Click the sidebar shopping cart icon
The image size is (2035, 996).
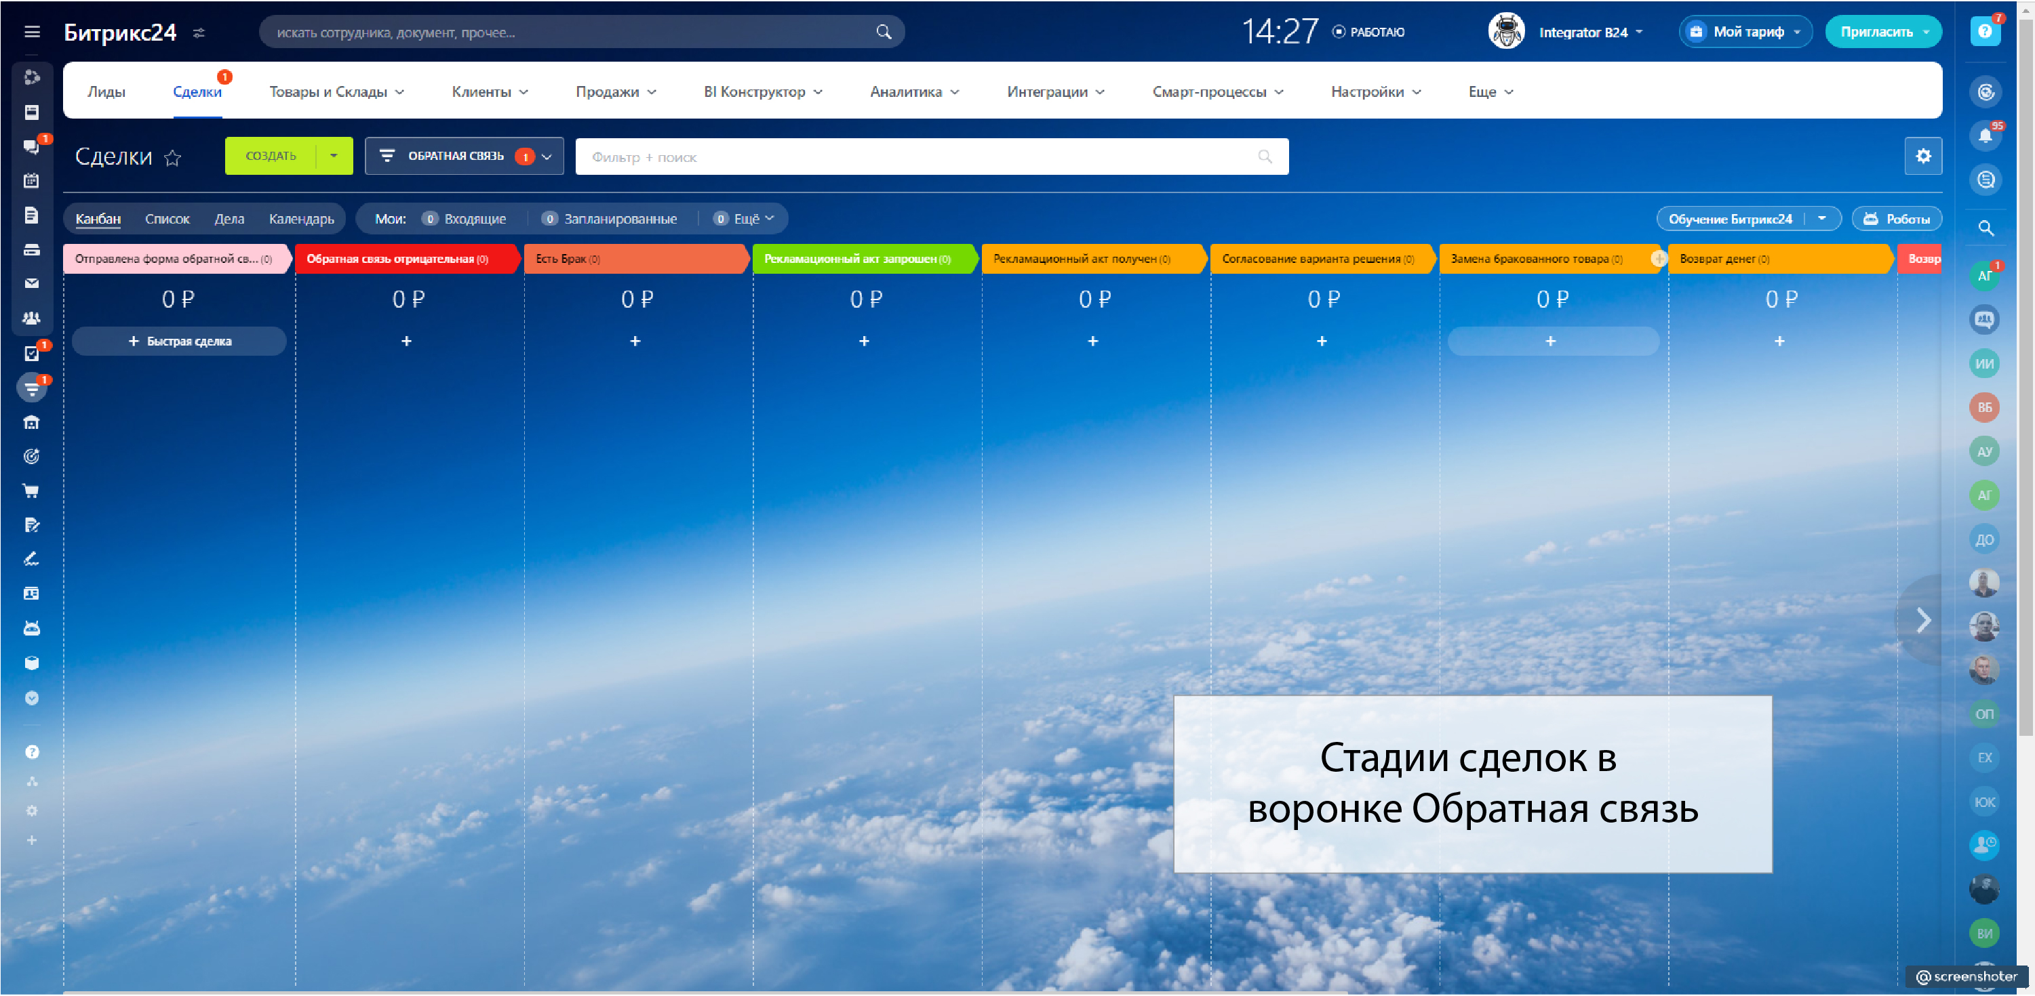tap(32, 491)
